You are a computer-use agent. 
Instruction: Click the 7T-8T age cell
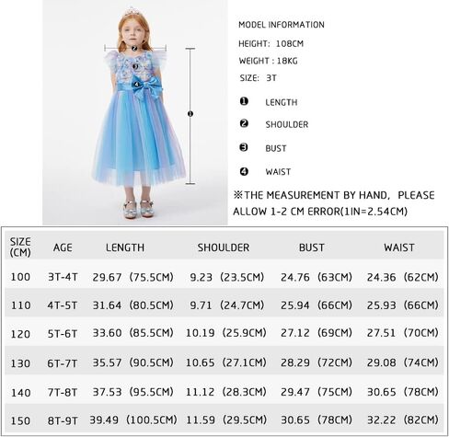(x=63, y=393)
